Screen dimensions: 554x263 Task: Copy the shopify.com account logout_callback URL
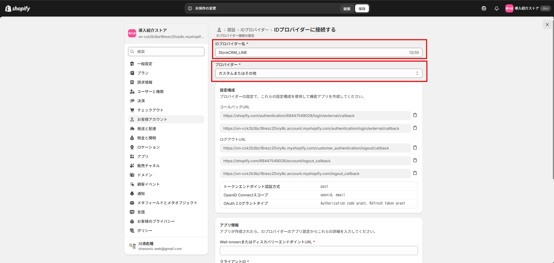(415, 160)
